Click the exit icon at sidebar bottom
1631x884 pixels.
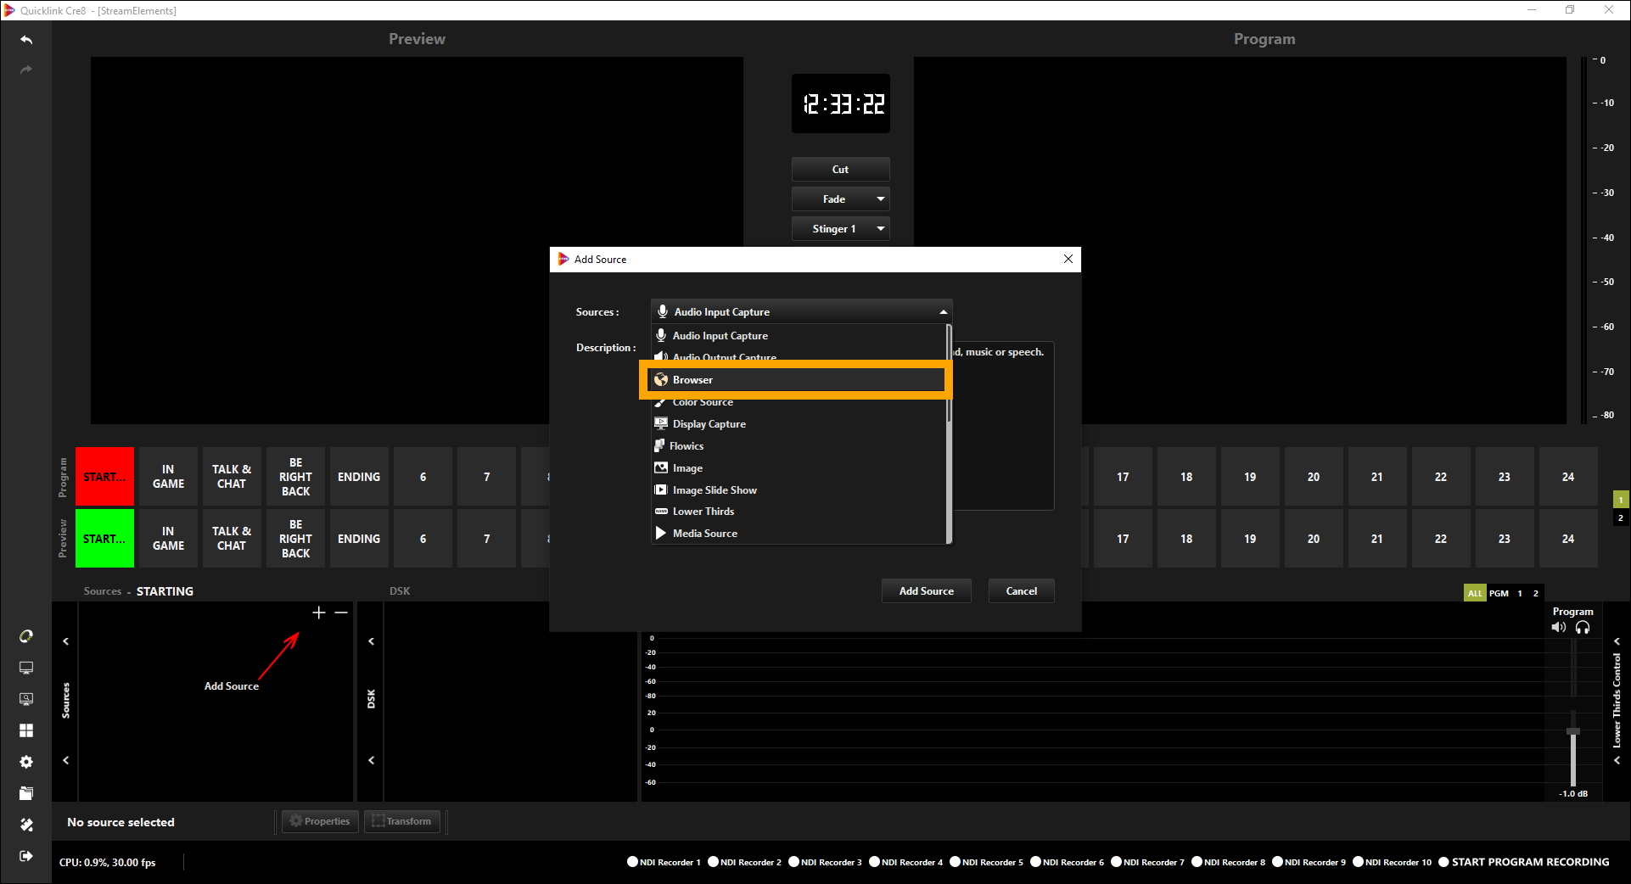[26, 856]
